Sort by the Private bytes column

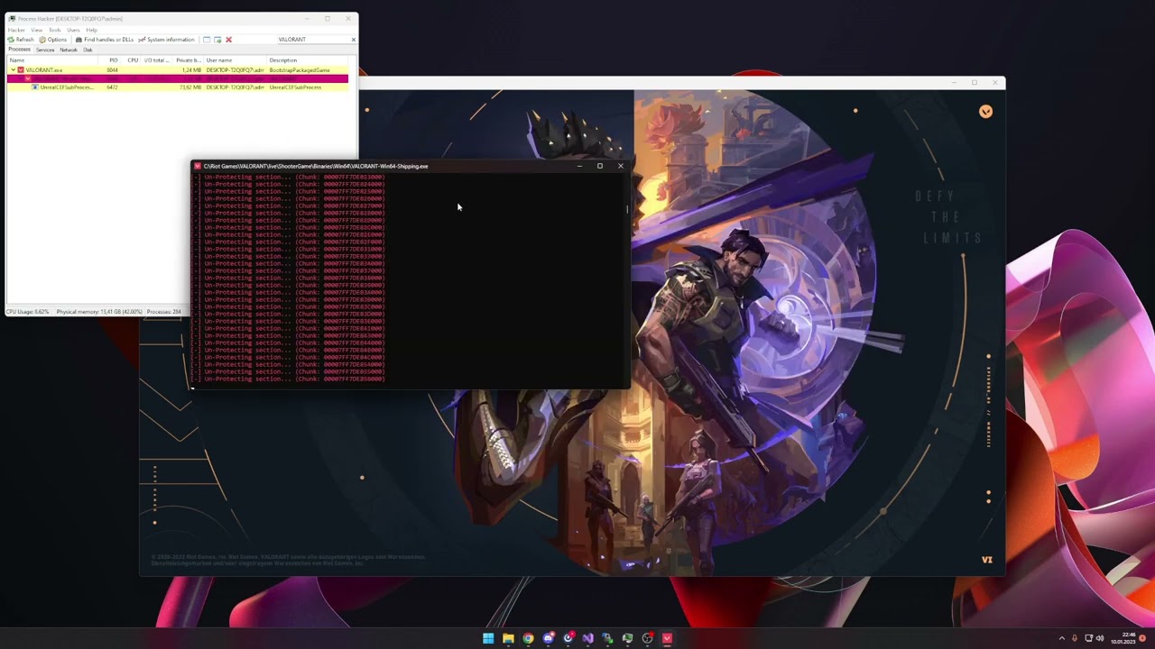coord(189,60)
